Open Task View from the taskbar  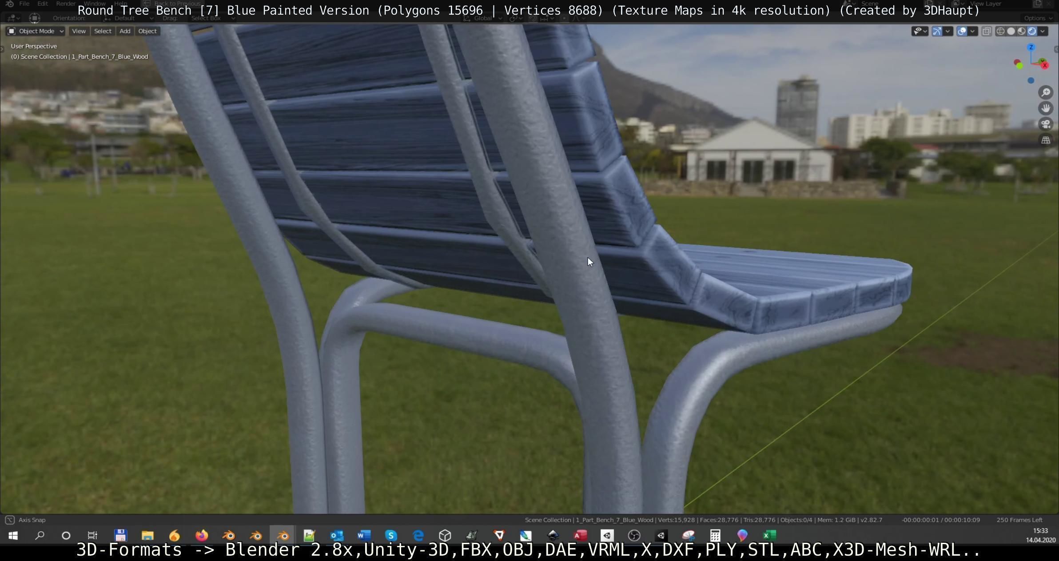(x=92, y=535)
